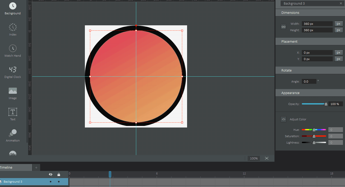Click the top-left corner selection handle
Screen dimensions: 345x187
(90, 30)
